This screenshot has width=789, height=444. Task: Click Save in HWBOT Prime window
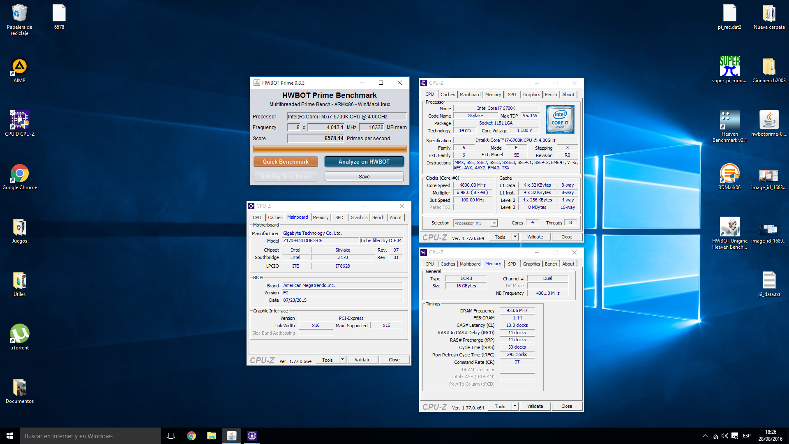click(x=364, y=176)
